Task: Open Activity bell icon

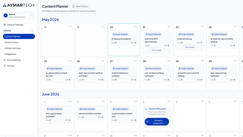Action: pos(5,66)
